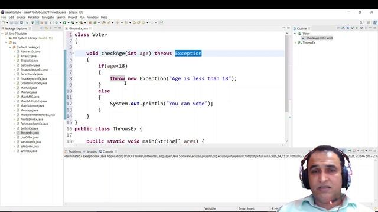Open the Window menu
The image size is (378, 212).
(93, 18)
